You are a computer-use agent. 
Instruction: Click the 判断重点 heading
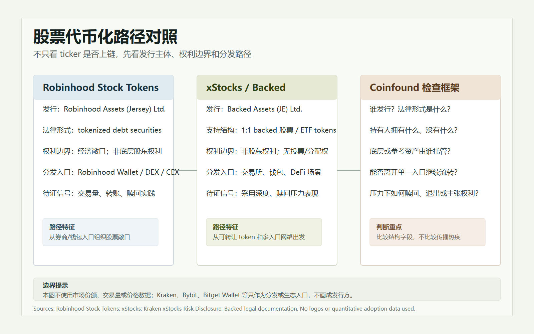389,227
